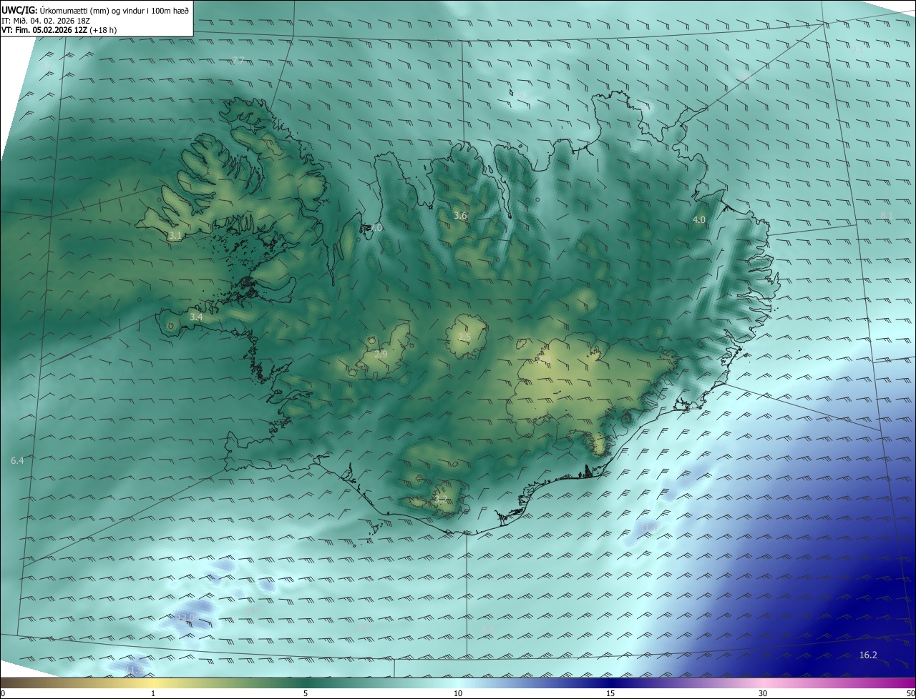Pick the yellow segment of the color scale
The height and width of the screenshot is (699, 916).
(154, 683)
